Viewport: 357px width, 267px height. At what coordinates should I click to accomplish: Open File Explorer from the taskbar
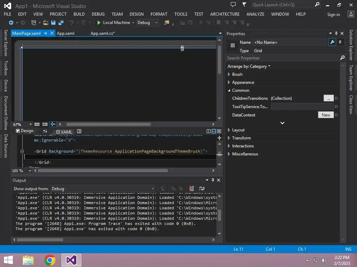(28, 260)
